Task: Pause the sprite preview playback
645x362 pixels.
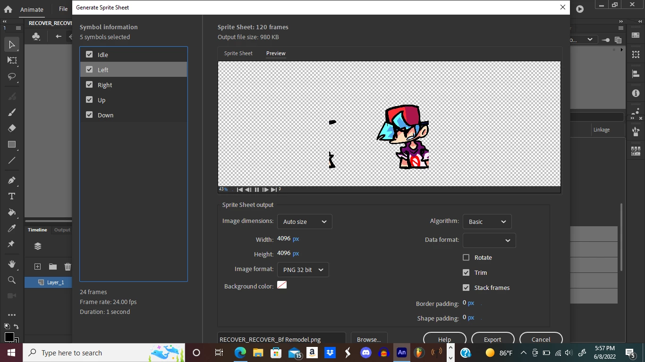Action: click(x=257, y=189)
